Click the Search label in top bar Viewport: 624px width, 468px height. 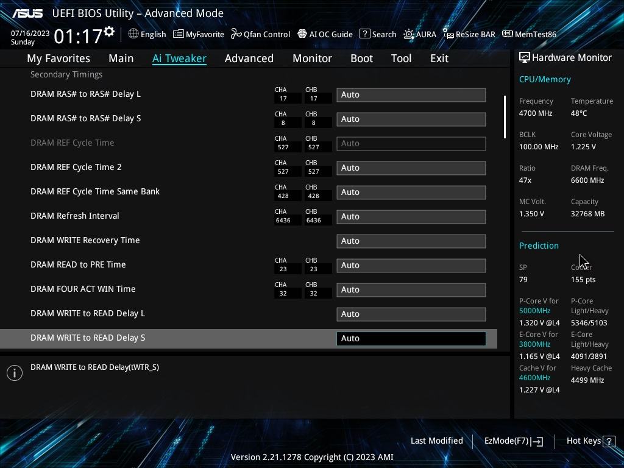[384, 34]
